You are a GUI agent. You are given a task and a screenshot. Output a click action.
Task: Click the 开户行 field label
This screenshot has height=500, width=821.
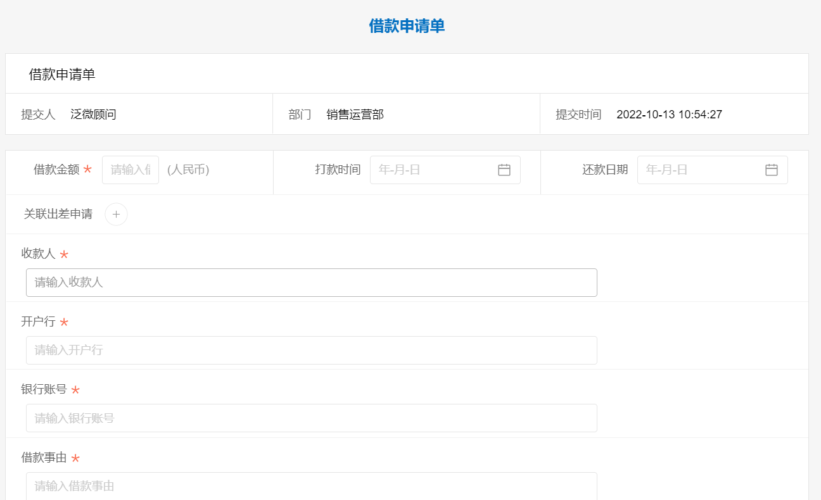pos(38,321)
